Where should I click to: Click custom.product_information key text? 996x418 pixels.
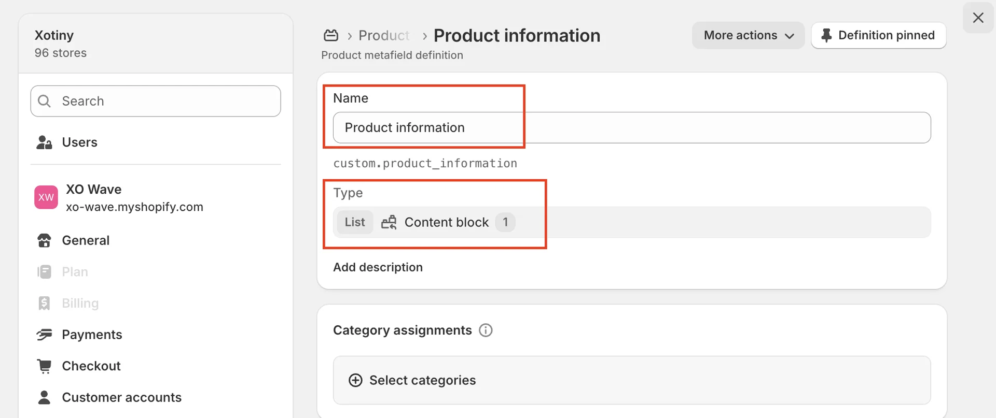tap(425, 164)
